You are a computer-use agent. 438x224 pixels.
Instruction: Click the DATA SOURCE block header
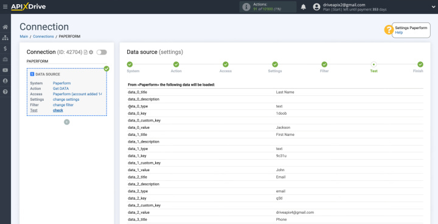tap(45, 75)
